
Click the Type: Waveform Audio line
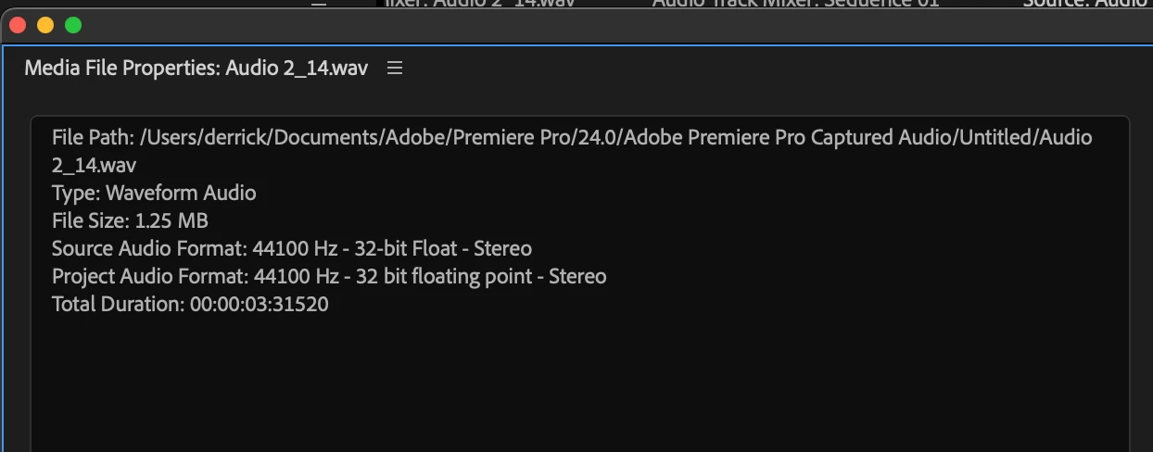point(154,194)
